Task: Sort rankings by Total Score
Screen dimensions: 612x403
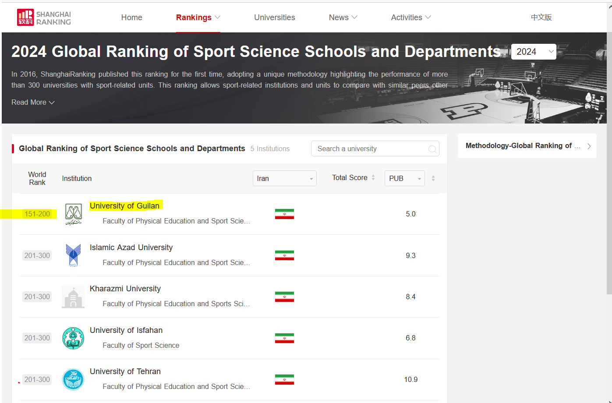Action: [353, 178]
